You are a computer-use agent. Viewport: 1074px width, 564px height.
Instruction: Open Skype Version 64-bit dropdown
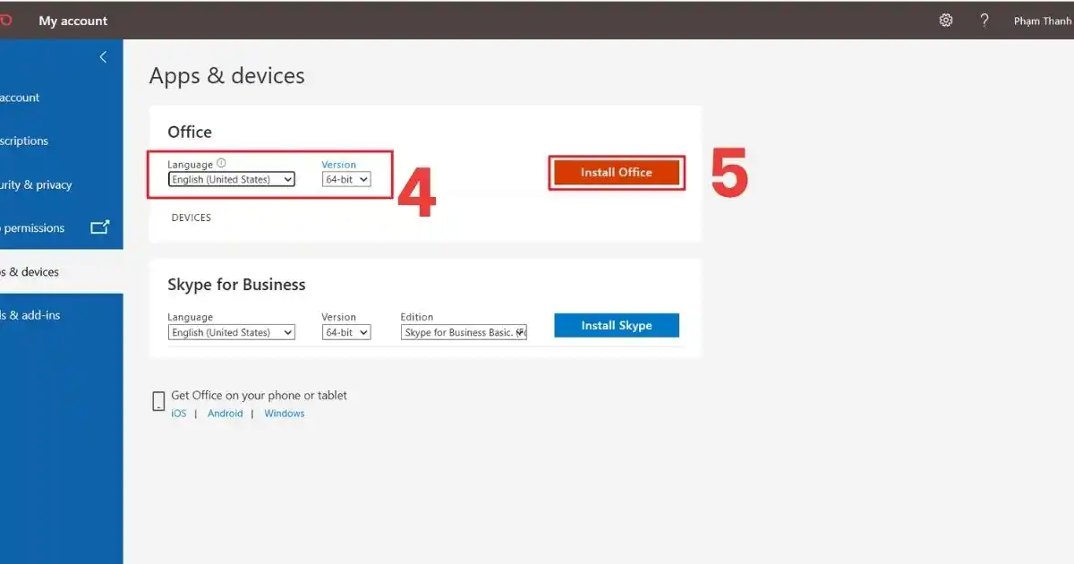tap(346, 332)
